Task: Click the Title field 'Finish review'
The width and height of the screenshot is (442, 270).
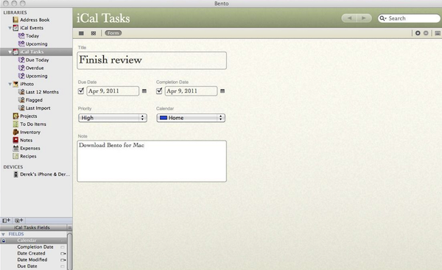Action: (152, 60)
